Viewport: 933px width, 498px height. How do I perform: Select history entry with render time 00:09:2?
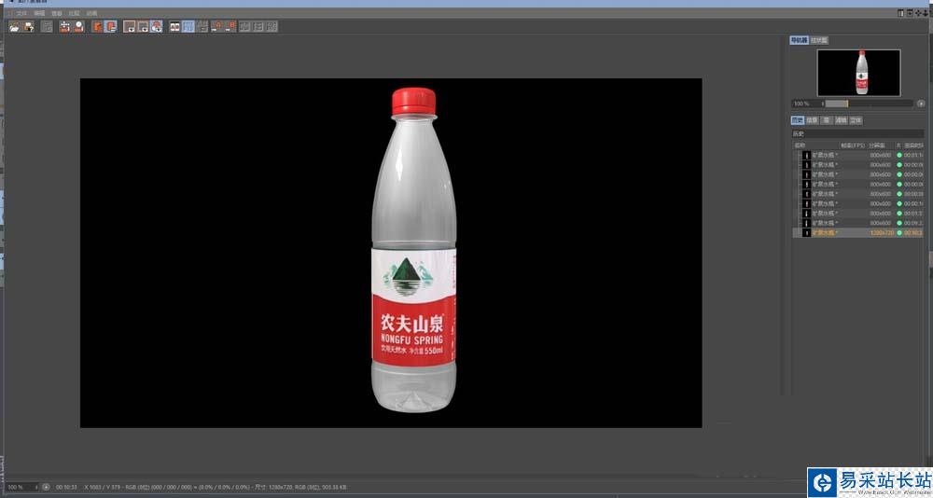click(858, 223)
